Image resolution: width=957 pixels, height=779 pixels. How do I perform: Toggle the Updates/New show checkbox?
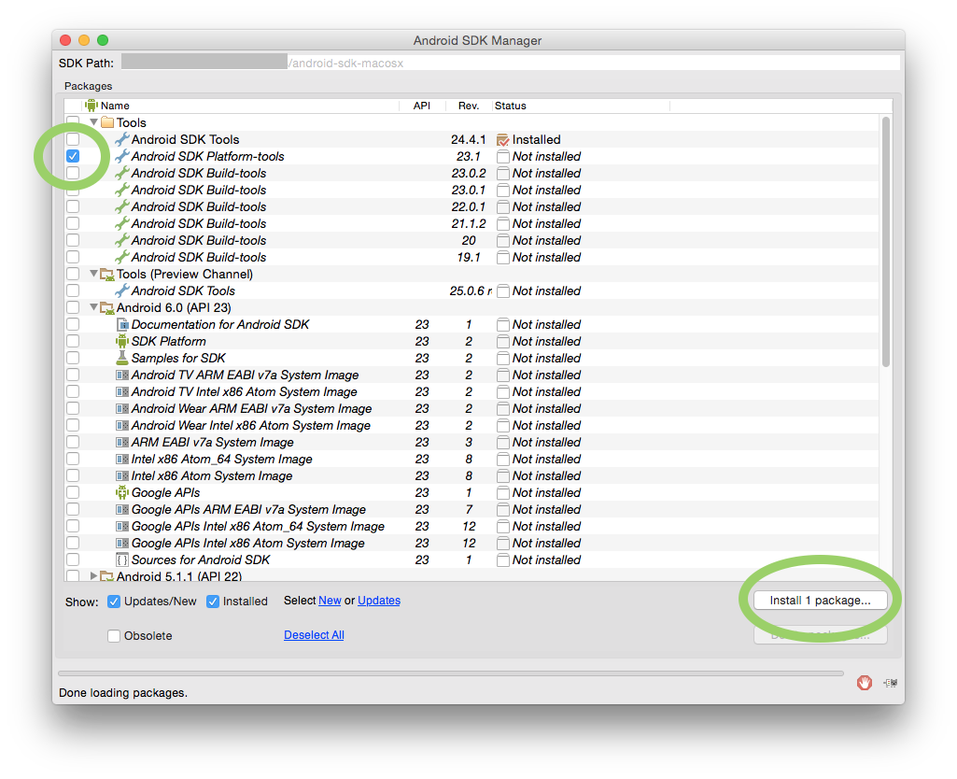(x=114, y=602)
